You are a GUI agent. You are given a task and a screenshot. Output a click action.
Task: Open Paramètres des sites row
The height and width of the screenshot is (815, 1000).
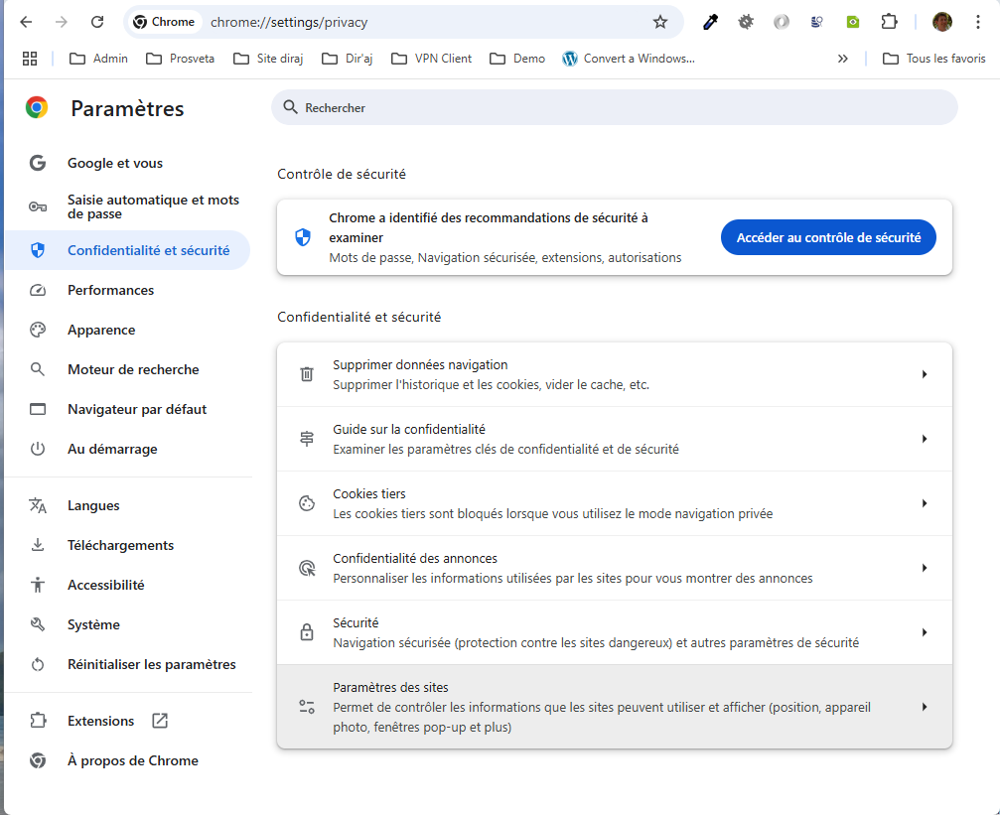614,707
